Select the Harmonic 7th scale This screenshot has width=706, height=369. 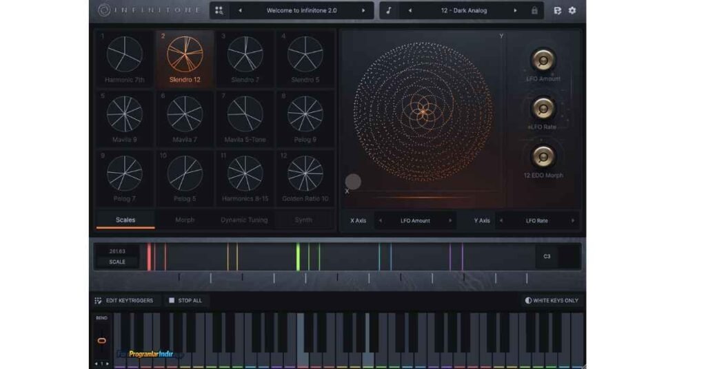click(125, 58)
